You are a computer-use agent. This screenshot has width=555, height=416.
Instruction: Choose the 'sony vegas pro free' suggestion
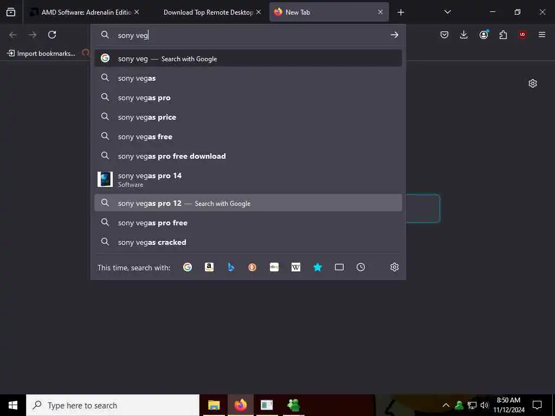[248, 223]
